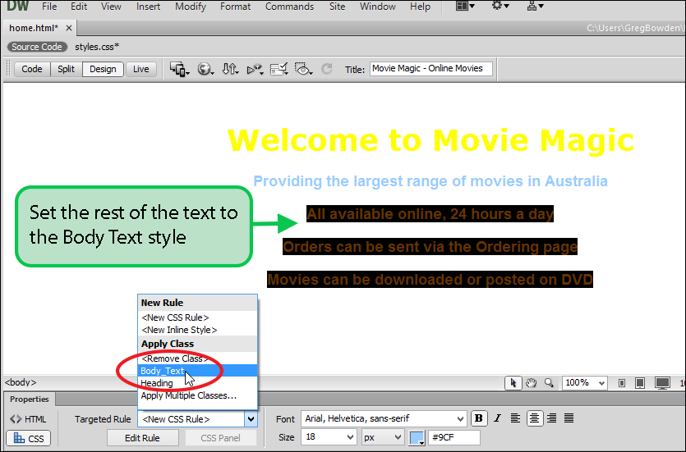Open the Modify menu
Screen dimensions: 686x452
coord(191,7)
